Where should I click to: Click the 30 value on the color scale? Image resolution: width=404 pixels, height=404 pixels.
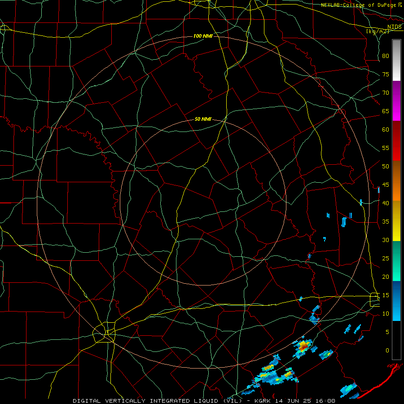(386, 240)
